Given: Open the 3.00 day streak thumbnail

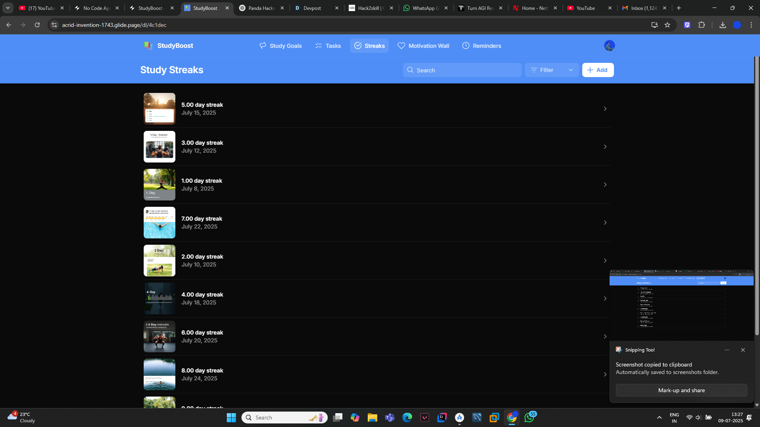Looking at the screenshot, I should pyautogui.click(x=160, y=147).
